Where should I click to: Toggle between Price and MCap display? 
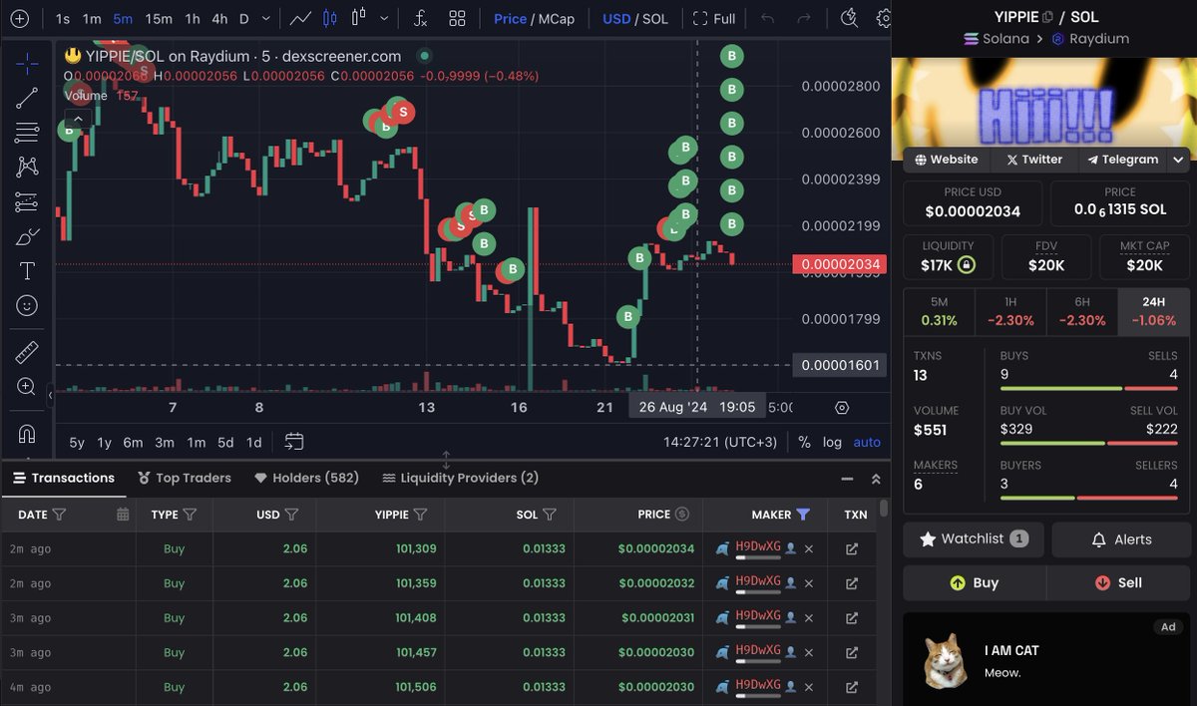click(534, 18)
